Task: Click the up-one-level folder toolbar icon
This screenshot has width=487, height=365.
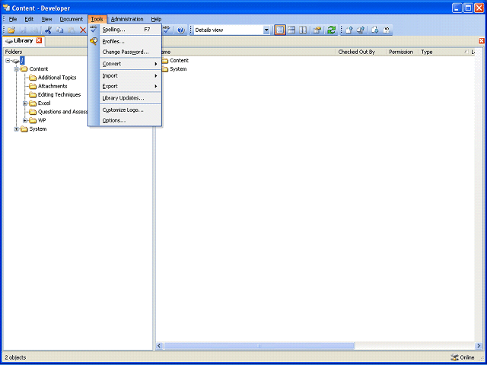Action: (x=317, y=30)
